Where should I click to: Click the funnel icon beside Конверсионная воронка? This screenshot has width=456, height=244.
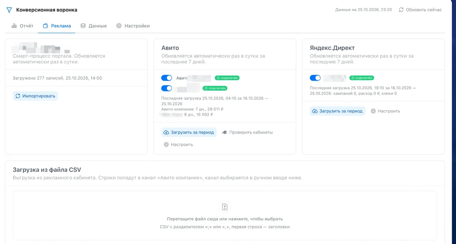tap(9, 10)
